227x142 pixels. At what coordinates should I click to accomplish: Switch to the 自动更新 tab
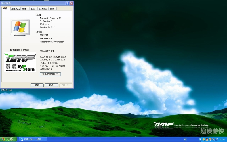point(43,9)
